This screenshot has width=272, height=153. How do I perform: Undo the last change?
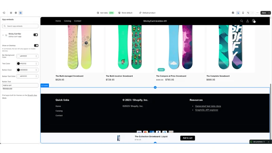point(248,13)
